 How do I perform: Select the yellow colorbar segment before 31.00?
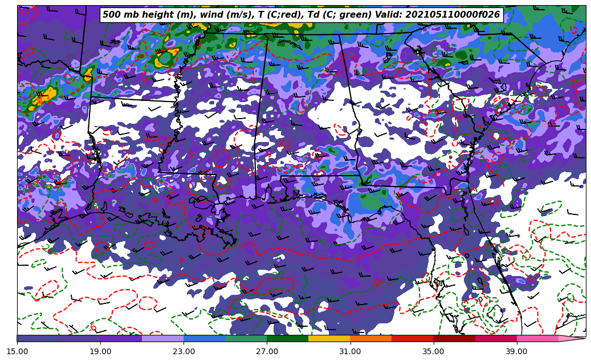(x=329, y=338)
